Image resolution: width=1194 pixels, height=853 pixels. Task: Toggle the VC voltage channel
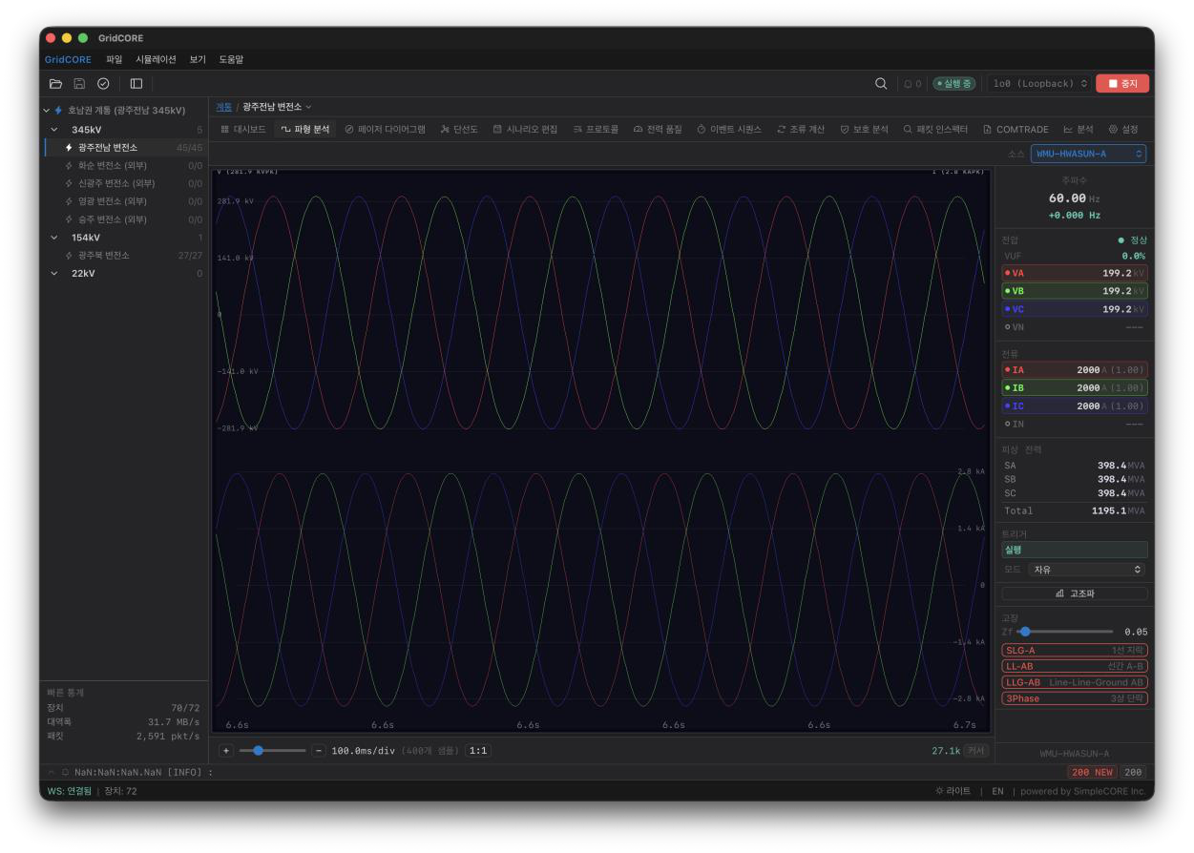pyautogui.click(x=1075, y=310)
